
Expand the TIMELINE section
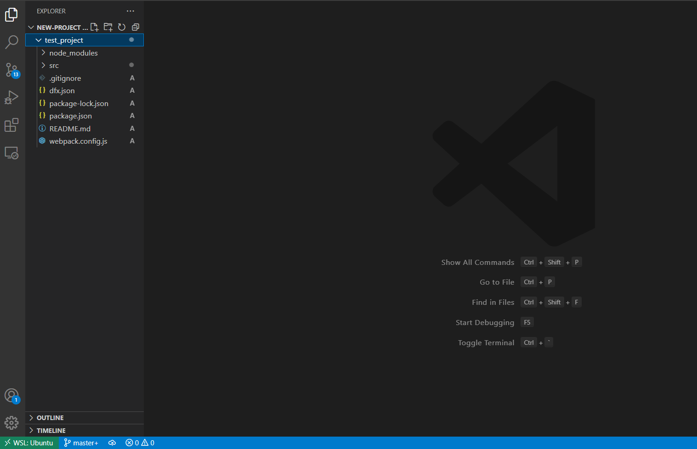pyautogui.click(x=85, y=431)
